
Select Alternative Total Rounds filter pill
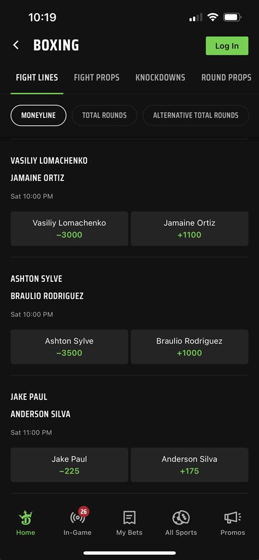pyautogui.click(x=196, y=115)
